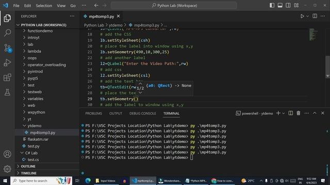The height and width of the screenshot is (185, 330).
Task: Click the Python Lab breadcrumb segment
Action: tap(94, 25)
